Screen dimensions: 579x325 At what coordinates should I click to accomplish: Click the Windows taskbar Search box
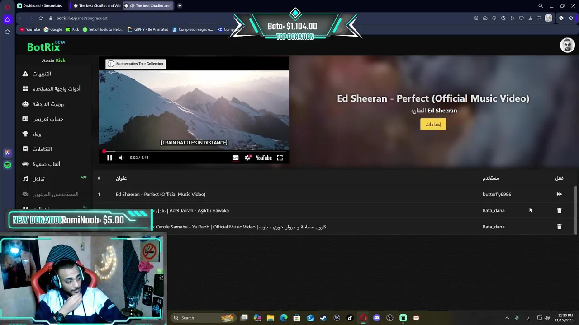point(203,318)
